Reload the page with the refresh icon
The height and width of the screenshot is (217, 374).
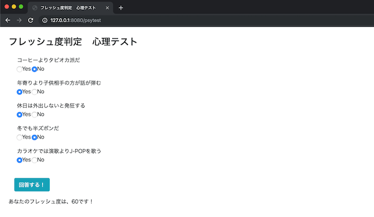[30, 20]
